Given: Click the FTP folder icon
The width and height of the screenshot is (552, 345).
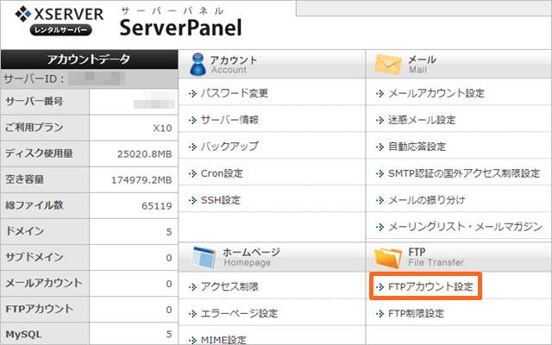Looking at the screenshot, I should [x=389, y=256].
